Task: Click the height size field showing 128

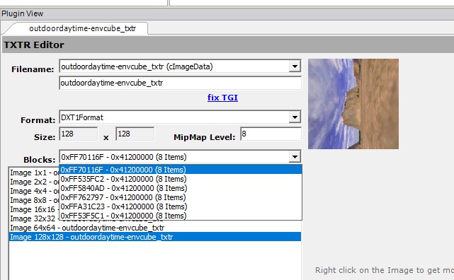Action: click(135, 134)
